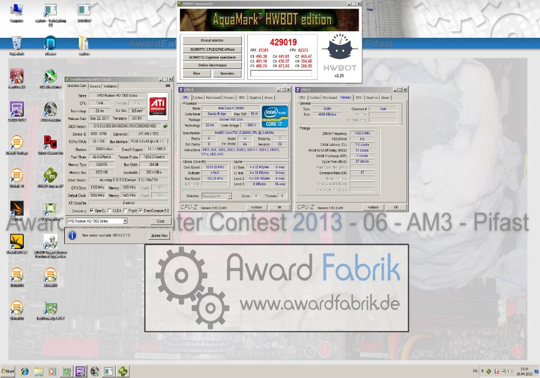Click the Online übertragen button
Viewport: 540px width, 378px height.
(212, 65)
